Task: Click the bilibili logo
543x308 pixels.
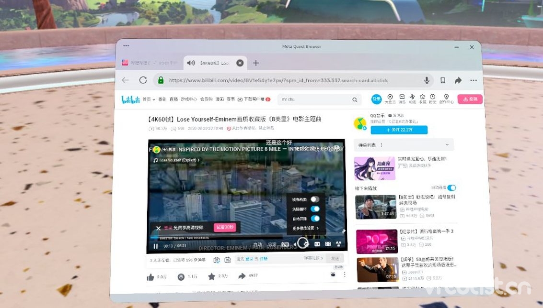Action: 130,99
